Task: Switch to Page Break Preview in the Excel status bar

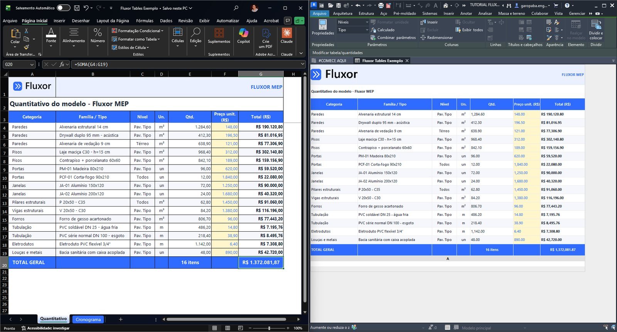Action: pos(240,328)
